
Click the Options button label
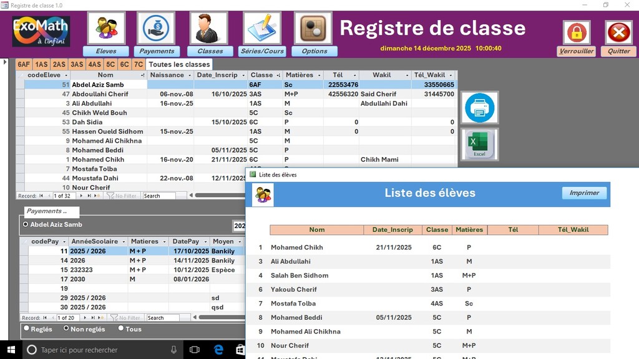pos(315,51)
